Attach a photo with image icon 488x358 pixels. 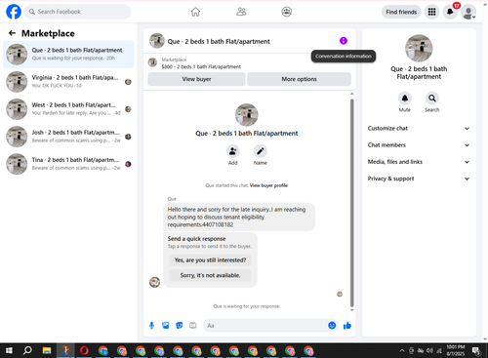[x=166, y=326]
